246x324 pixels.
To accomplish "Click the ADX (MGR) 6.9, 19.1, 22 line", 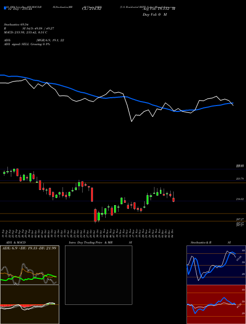I will click(x=34, y=40).
